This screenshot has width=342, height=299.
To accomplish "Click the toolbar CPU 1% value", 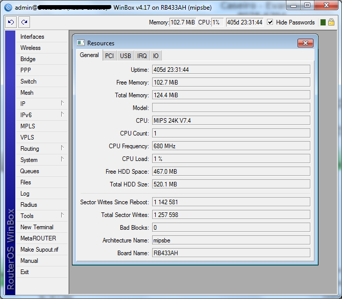I will (217, 22).
